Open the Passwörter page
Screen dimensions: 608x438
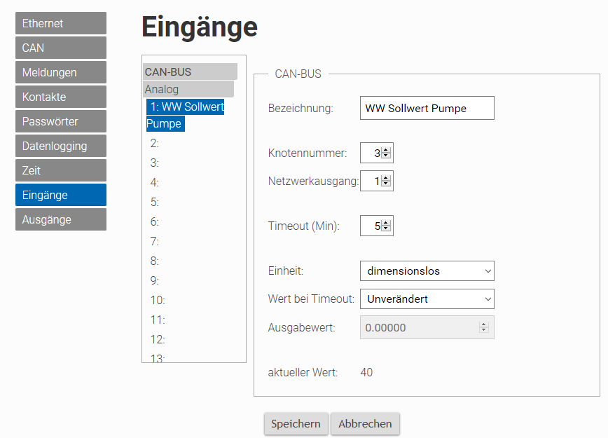pos(61,121)
